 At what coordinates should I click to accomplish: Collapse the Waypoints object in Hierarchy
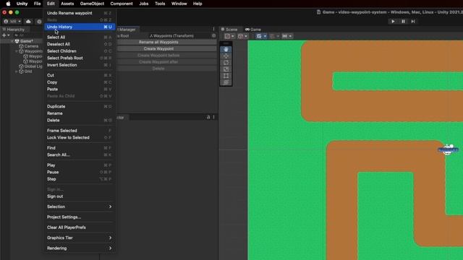pos(17,51)
